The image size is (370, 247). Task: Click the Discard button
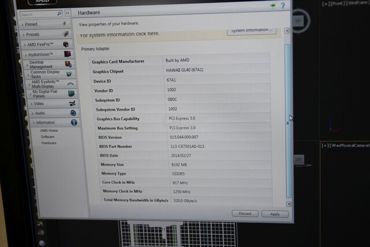click(245, 213)
